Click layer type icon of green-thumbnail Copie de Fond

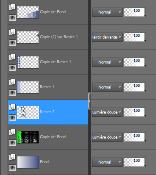(12, 132)
